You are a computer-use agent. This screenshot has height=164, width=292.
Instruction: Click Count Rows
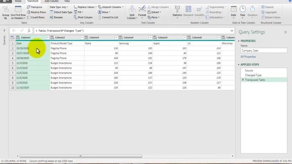[x=36, y=17]
